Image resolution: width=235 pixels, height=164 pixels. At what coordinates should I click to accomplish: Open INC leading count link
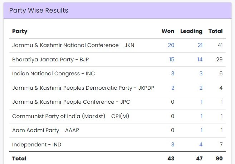[x=201, y=73]
